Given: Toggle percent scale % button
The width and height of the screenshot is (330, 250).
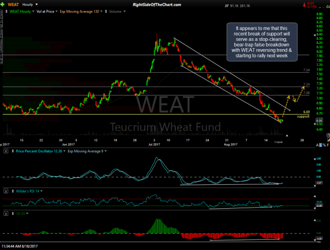Looking at the screenshot, I should (324, 145).
